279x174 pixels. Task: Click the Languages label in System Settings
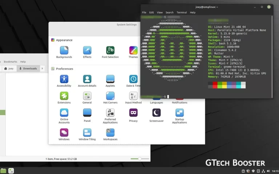pyautogui.click(x=157, y=103)
